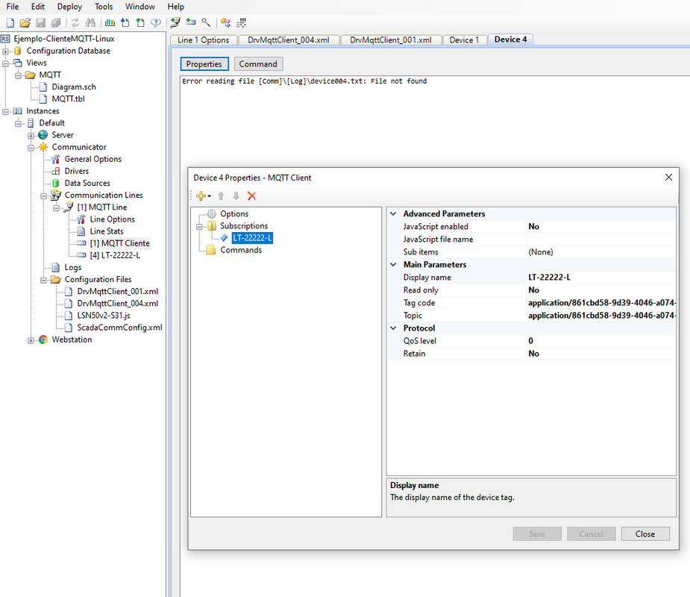Click the Retain value

(x=600, y=354)
